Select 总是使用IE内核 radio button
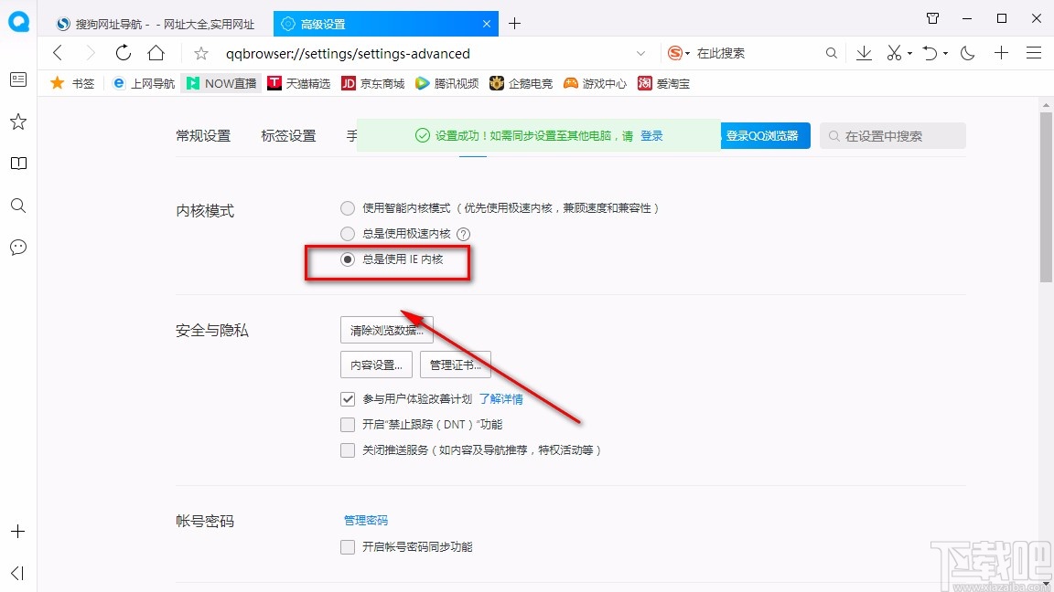1054x592 pixels. 348,259
